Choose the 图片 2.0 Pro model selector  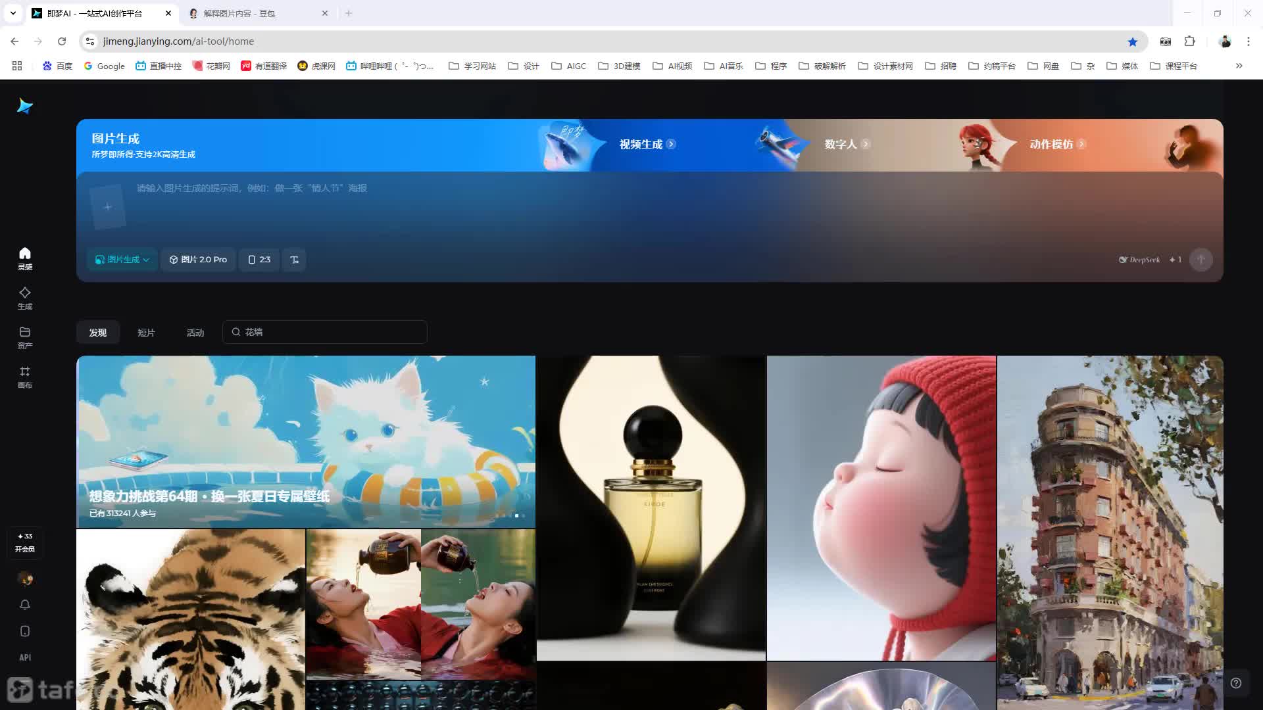tap(198, 260)
